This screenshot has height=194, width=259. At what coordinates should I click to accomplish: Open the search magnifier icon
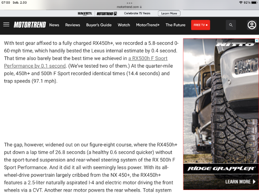click(x=231, y=25)
